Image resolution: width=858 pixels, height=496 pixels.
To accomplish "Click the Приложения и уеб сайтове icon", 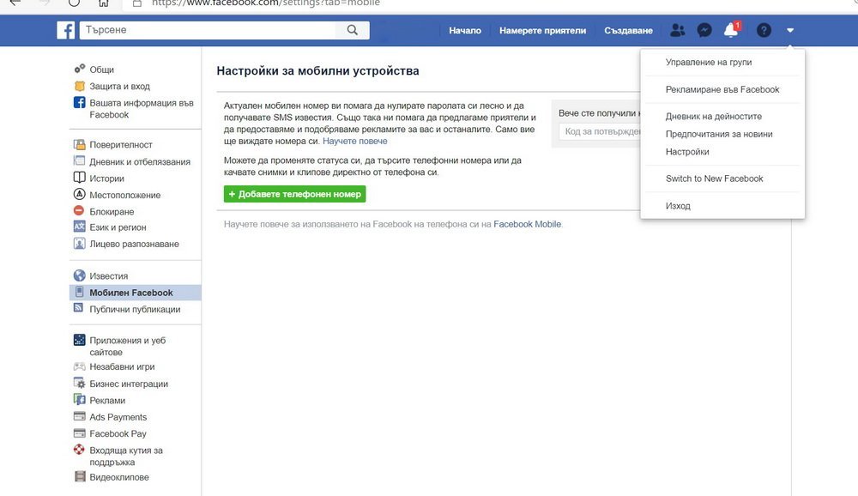I will [x=80, y=340].
